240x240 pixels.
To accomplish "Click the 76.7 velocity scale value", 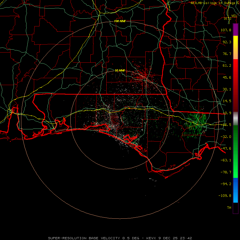I will (x=227, y=54).
